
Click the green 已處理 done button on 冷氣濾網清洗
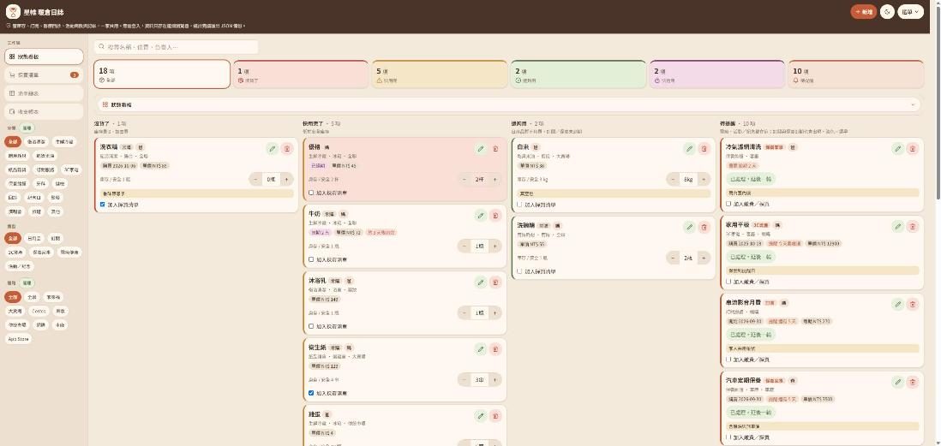click(751, 179)
